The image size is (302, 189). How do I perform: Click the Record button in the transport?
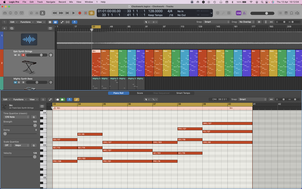[80, 13]
